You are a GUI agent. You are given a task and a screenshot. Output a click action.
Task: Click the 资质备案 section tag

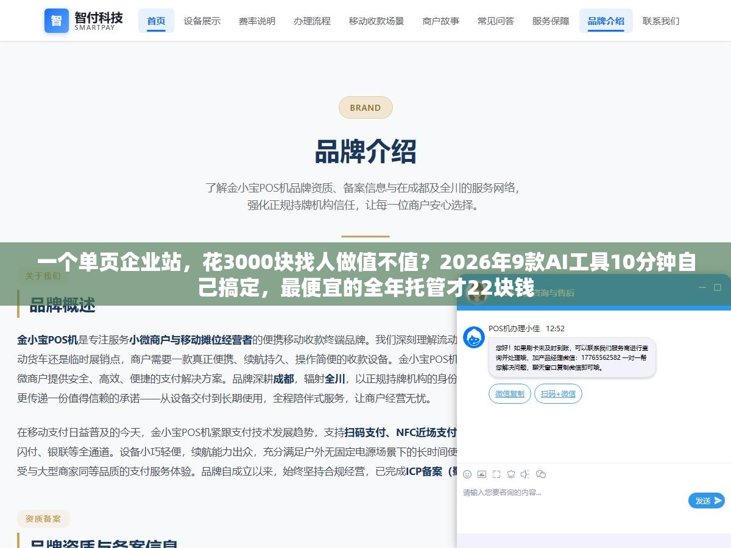[43, 519]
